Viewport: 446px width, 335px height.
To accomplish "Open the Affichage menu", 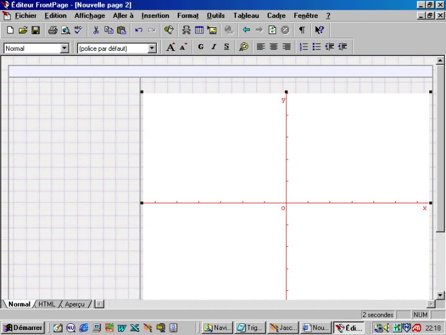I will (90, 16).
